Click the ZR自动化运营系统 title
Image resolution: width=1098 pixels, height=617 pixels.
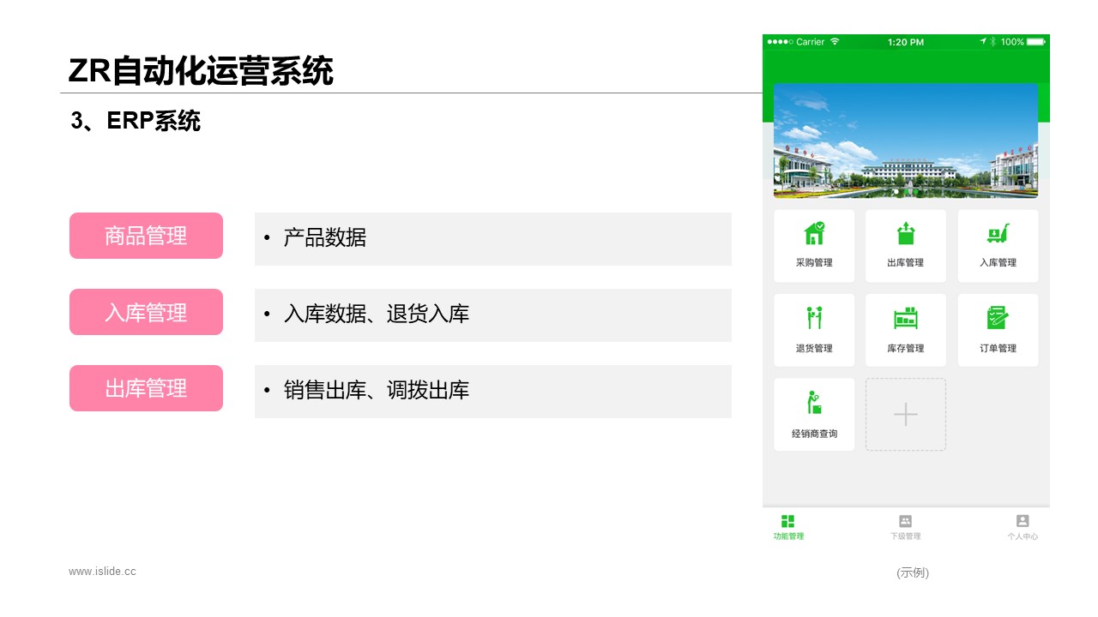coord(201,71)
